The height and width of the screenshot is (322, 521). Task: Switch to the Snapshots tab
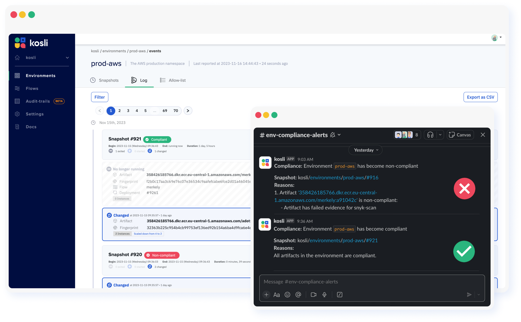point(104,80)
